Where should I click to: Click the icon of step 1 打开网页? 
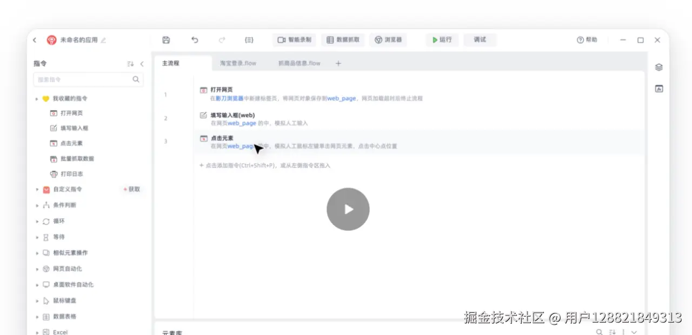tap(203, 90)
